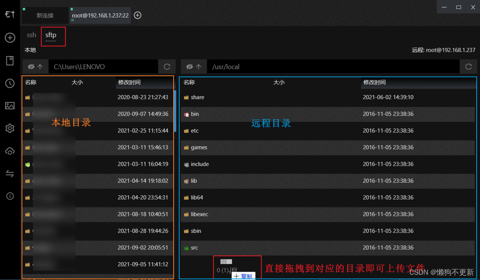Go up one level in local path
The width and height of the screenshot is (480, 280).
40,67
